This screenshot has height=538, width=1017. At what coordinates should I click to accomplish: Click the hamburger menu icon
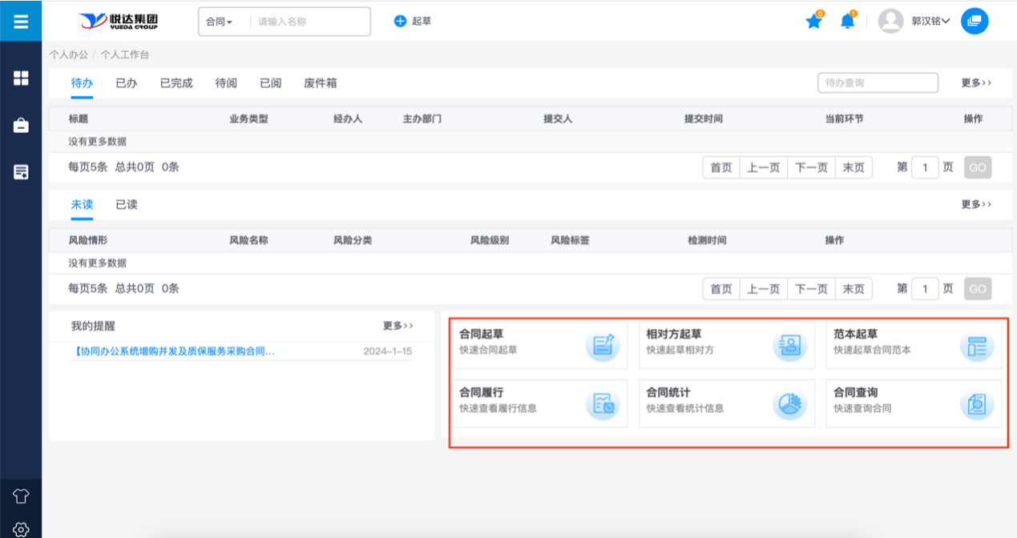(x=21, y=22)
